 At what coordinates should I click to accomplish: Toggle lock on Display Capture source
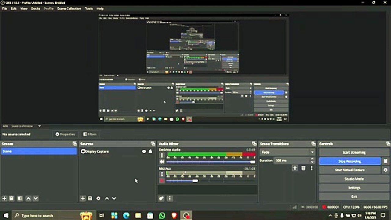click(x=150, y=151)
